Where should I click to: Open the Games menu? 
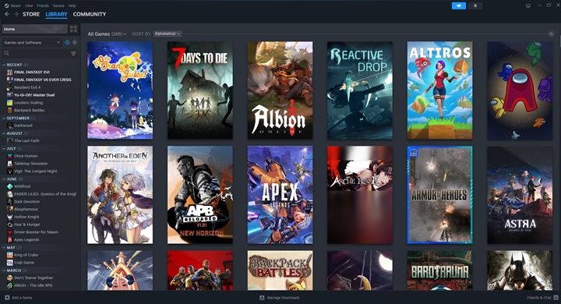pyautogui.click(x=58, y=5)
